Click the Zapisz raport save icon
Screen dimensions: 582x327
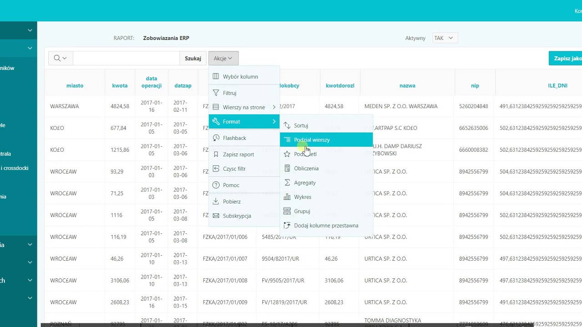[x=216, y=154]
